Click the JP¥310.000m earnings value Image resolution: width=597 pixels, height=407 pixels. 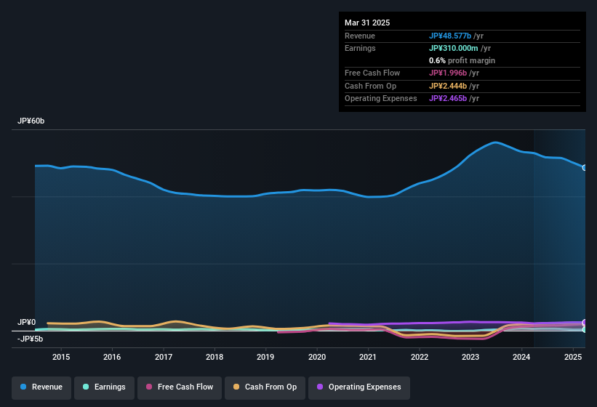[x=454, y=48]
